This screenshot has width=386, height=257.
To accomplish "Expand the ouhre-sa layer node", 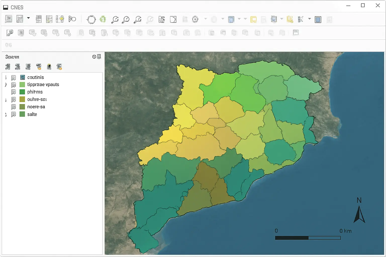I will [6, 100].
